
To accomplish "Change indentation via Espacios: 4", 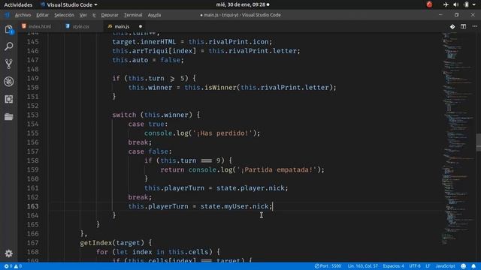I will click(394, 266).
